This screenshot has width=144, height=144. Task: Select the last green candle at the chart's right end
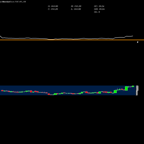(133, 86)
